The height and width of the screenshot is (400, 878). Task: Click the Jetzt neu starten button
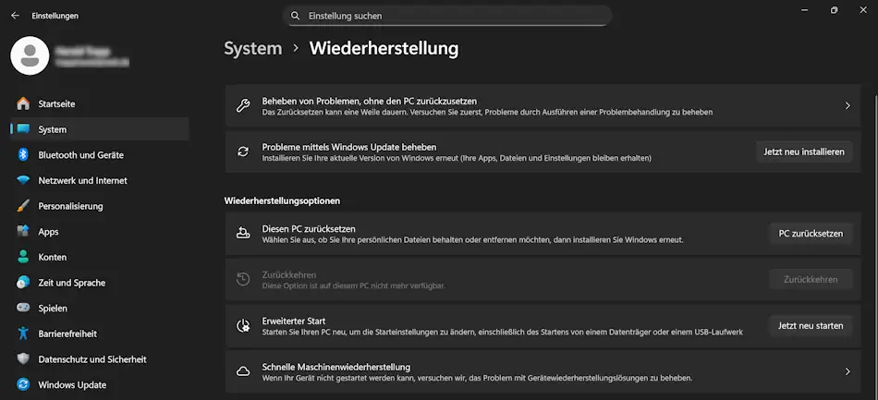(811, 325)
